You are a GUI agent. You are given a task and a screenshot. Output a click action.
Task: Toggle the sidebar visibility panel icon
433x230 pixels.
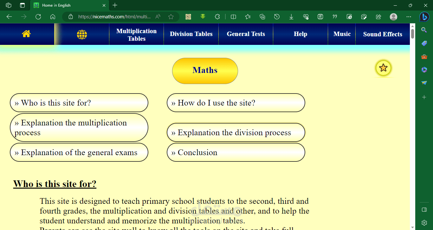click(x=424, y=210)
